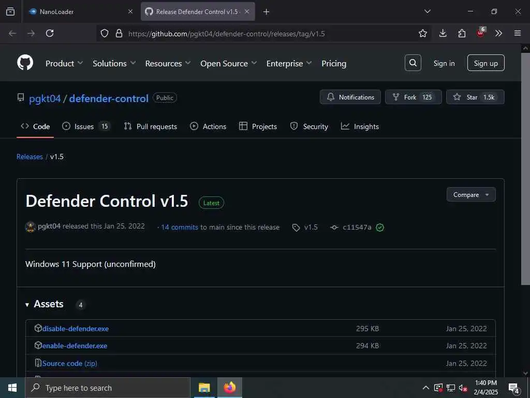Viewport: 530px width, 398px height.
Task: Download enable-defender.exe asset
Action: coord(75,346)
